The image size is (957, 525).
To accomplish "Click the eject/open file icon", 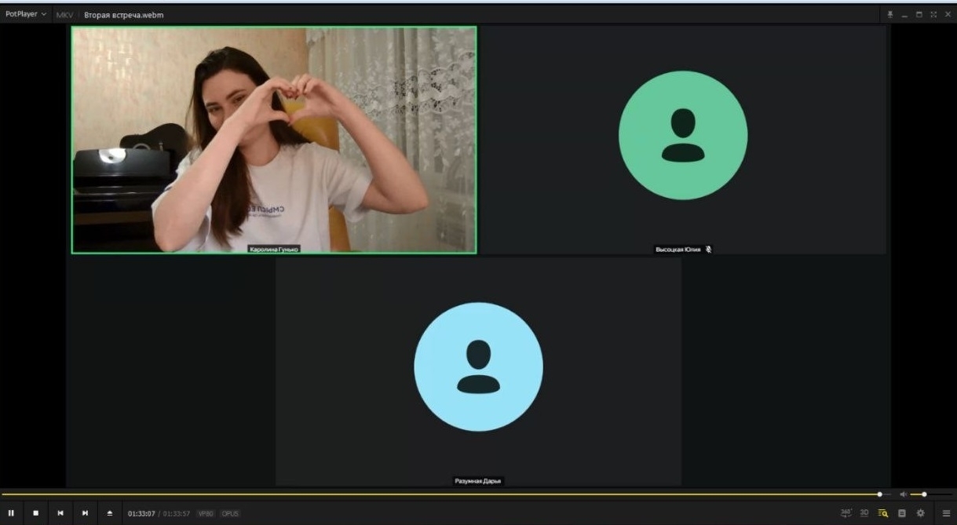I will (110, 513).
